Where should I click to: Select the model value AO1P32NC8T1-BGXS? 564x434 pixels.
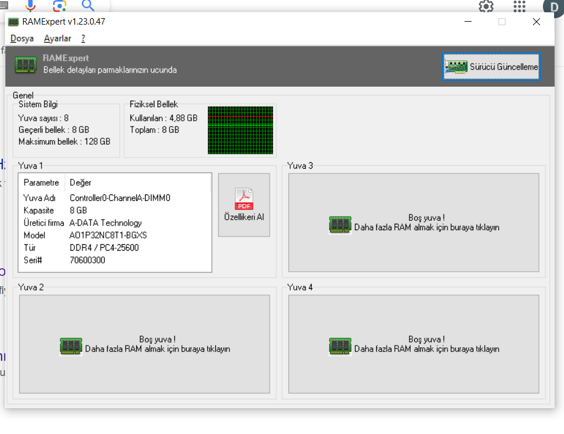coord(108,235)
